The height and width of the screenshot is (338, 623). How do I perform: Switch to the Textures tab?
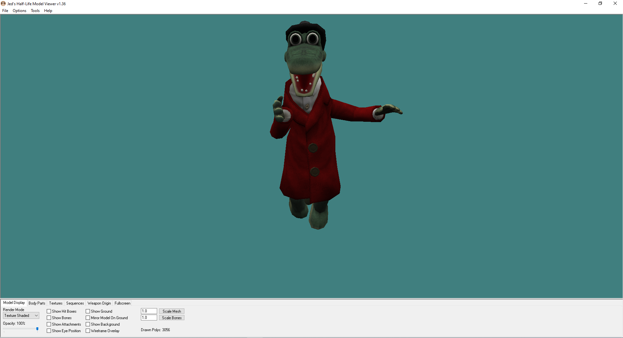(56, 303)
